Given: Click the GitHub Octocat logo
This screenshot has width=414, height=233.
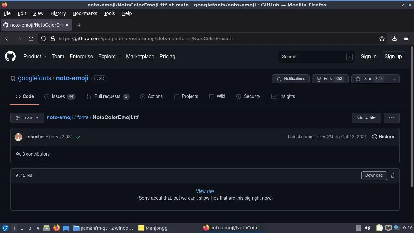Looking at the screenshot, I should [10, 56].
